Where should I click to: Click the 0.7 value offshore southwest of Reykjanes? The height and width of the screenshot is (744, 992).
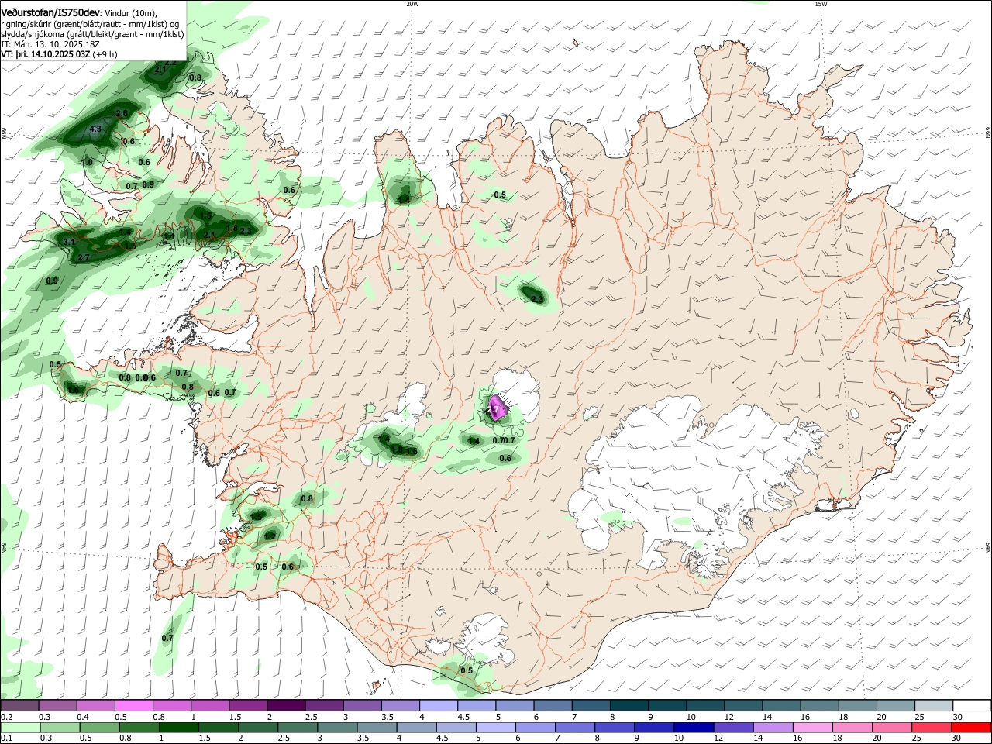pyautogui.click(x=167, y=638)
